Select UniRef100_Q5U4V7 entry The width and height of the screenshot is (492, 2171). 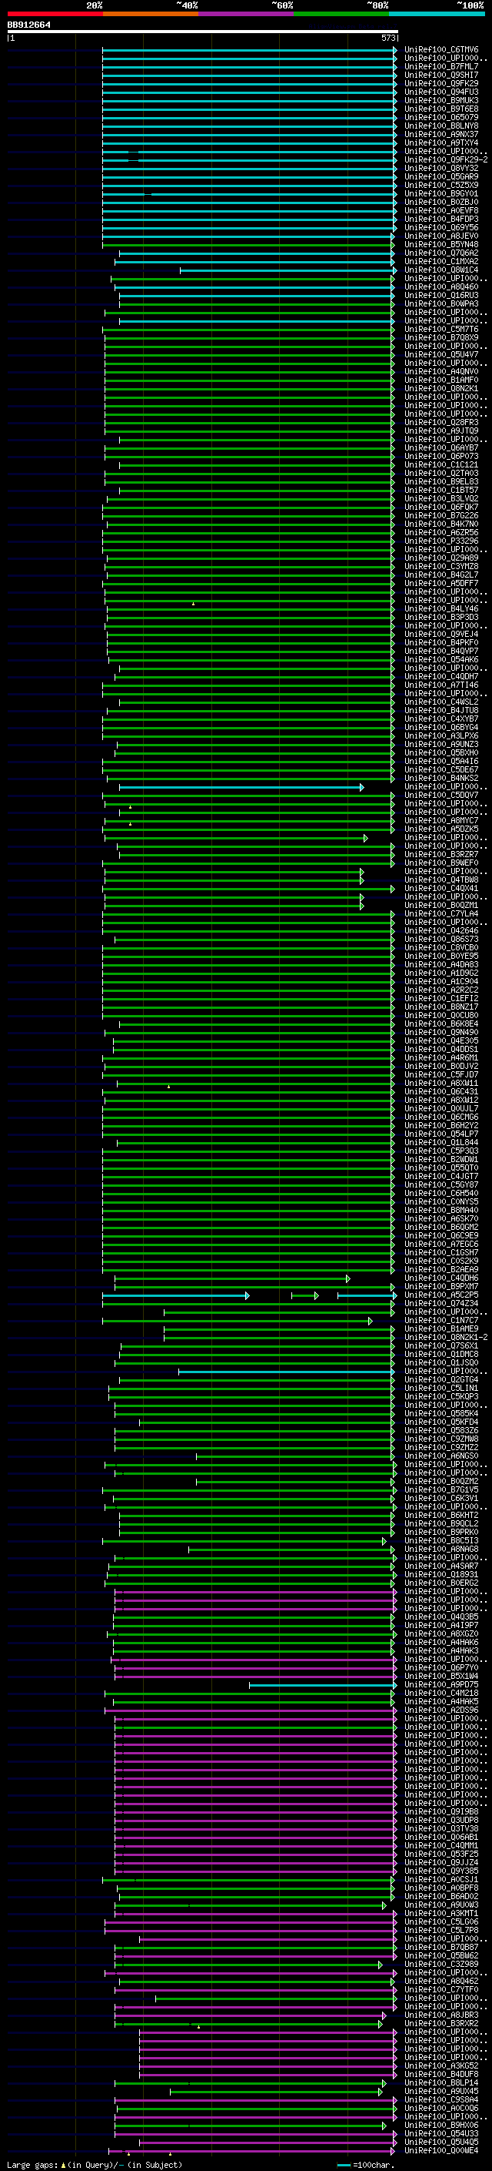pyautogui.click(x=440, y=355)
